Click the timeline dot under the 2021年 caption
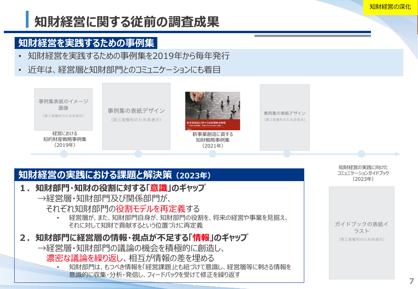The height and width of the screenshot is (289, 418). pos(212,154)
